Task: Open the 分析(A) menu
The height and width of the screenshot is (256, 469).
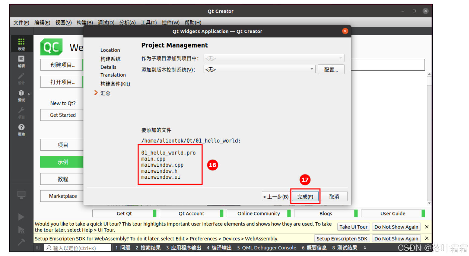Action: [x=127, y=22]
